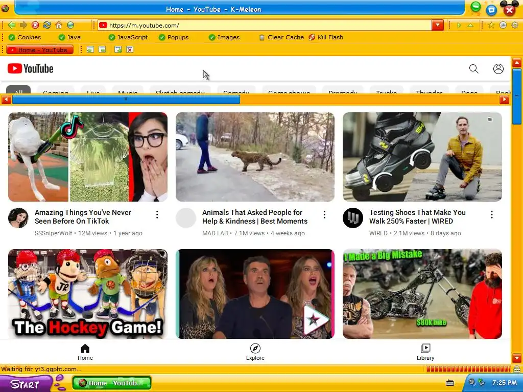
Task: Play The Hockey Game puppet thumbnail
Action: 88,293
